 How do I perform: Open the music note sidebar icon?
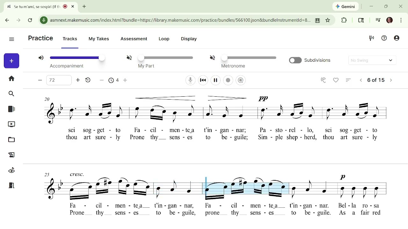coord(11,170)
